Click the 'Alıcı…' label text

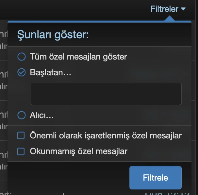42,115
